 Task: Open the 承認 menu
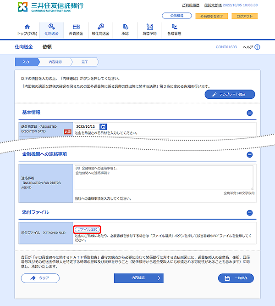tap(125, 30)
